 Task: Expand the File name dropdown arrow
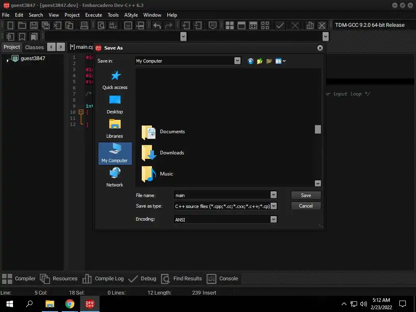coord(273,195)
